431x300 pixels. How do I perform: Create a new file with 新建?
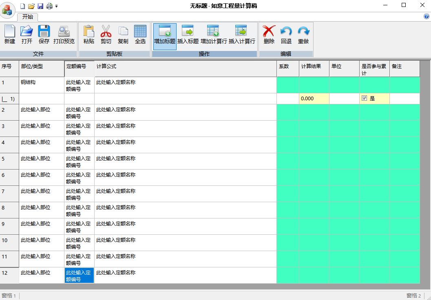(x=10, y=35)
